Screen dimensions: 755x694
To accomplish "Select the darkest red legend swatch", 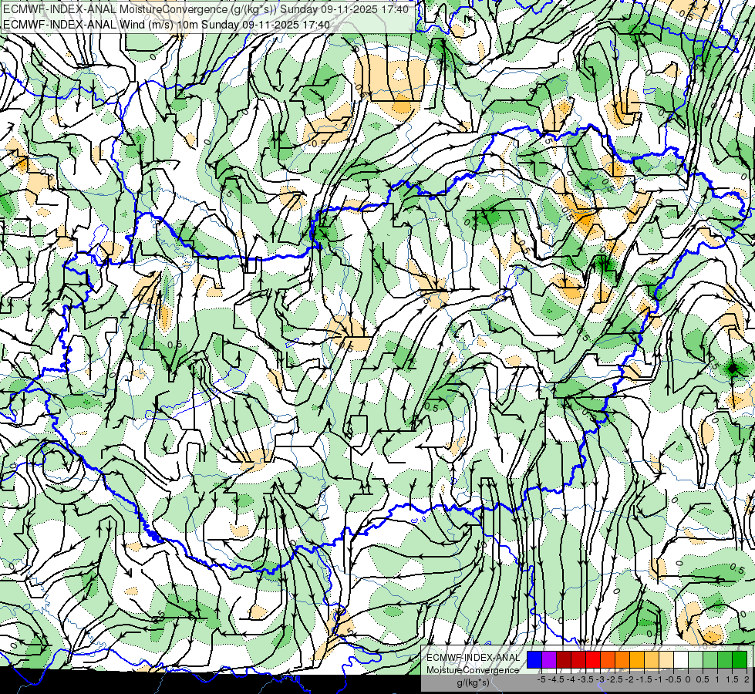I will [564, 659].
